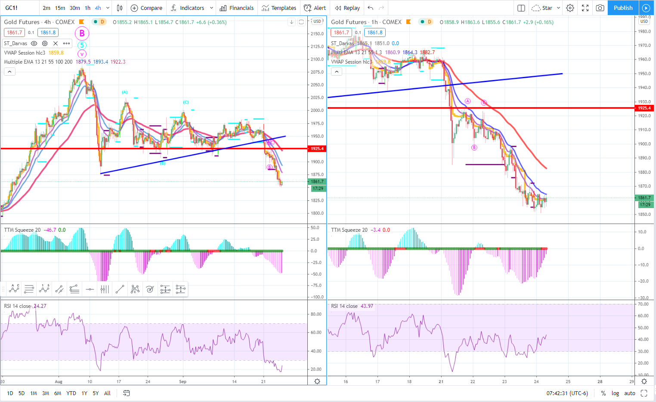
Task: Set date range to 1D
Action: point(10,393)
